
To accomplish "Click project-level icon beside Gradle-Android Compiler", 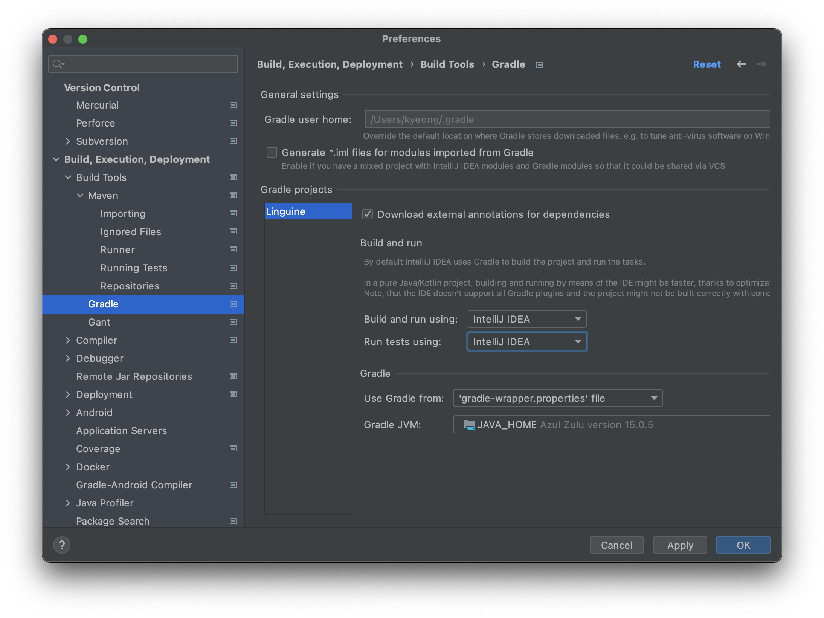I will (233, 485).
